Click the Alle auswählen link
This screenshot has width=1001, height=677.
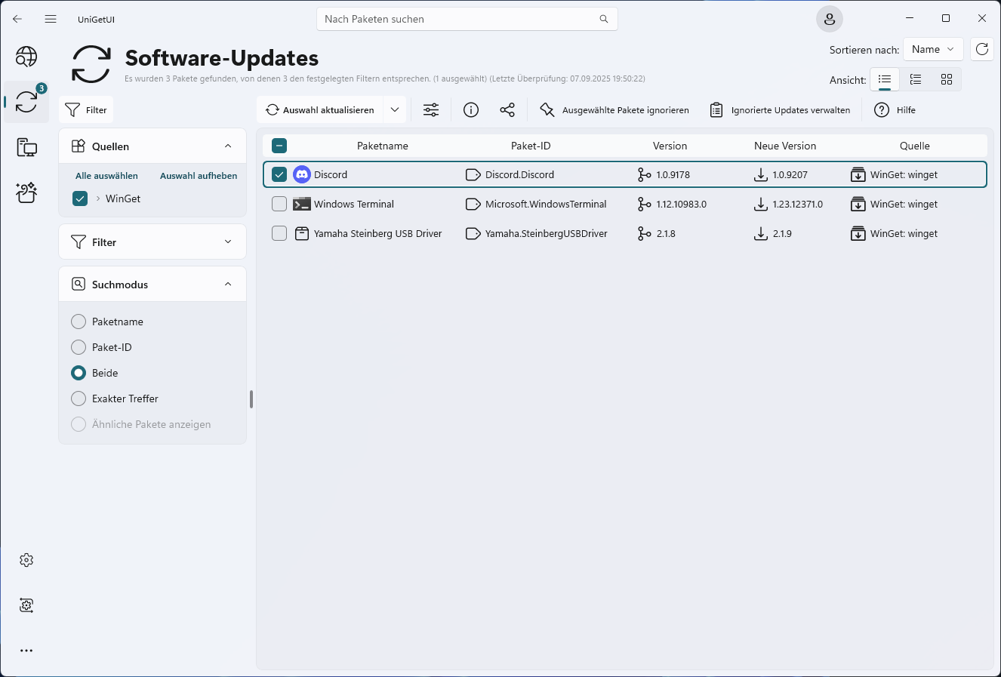click(106, 176)
